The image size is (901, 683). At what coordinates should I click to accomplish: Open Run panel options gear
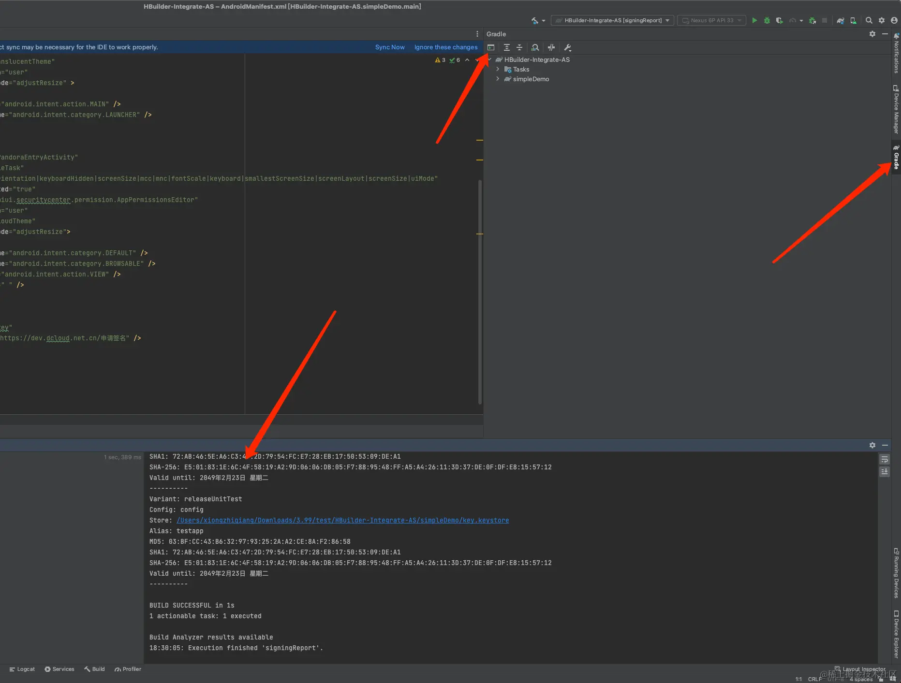pyautogui.click(x=872, y=445)
